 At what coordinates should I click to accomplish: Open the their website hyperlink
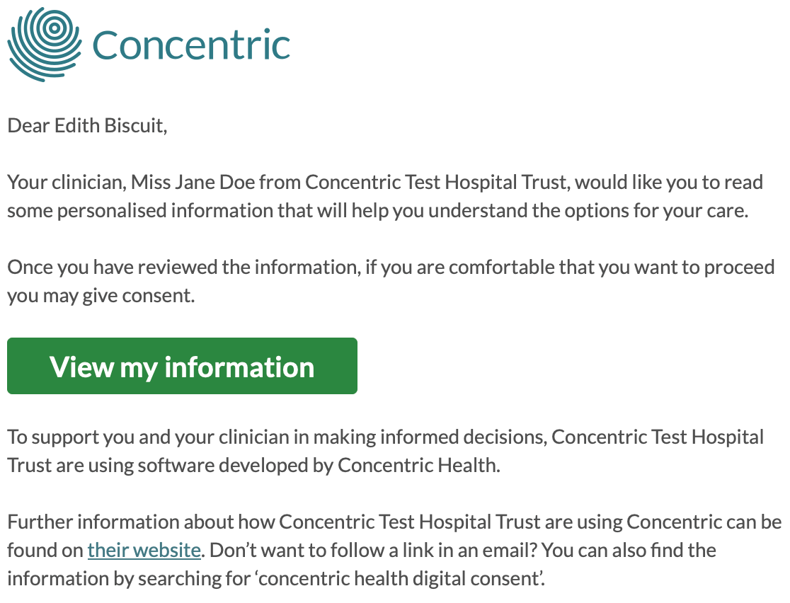(x=144, y=550)
